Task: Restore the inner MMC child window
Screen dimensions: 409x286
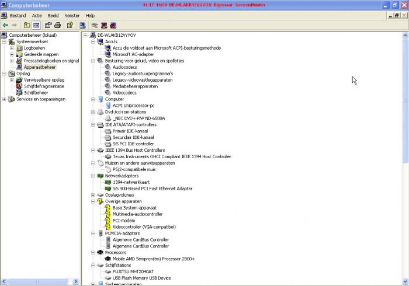Action: [397, 16]
